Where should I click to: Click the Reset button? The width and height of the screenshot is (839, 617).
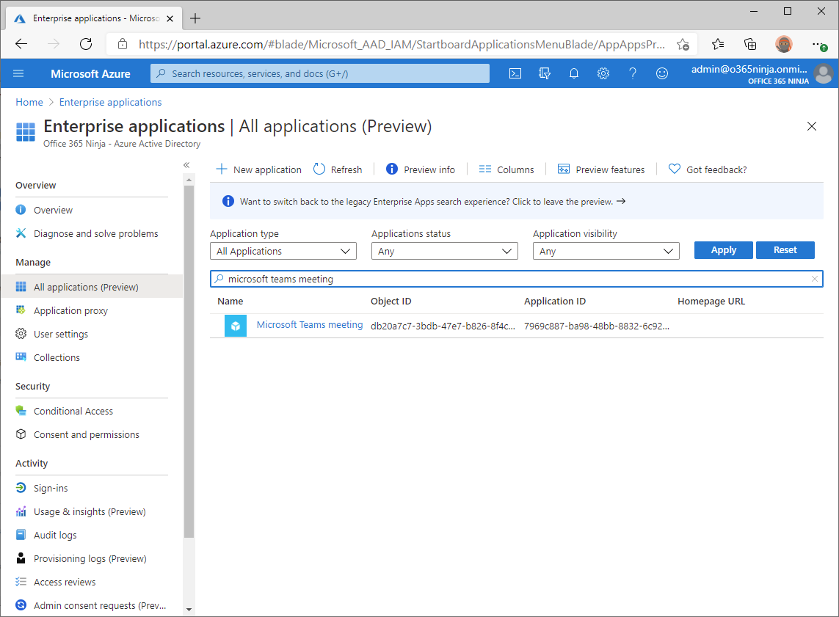coord(785,250)
